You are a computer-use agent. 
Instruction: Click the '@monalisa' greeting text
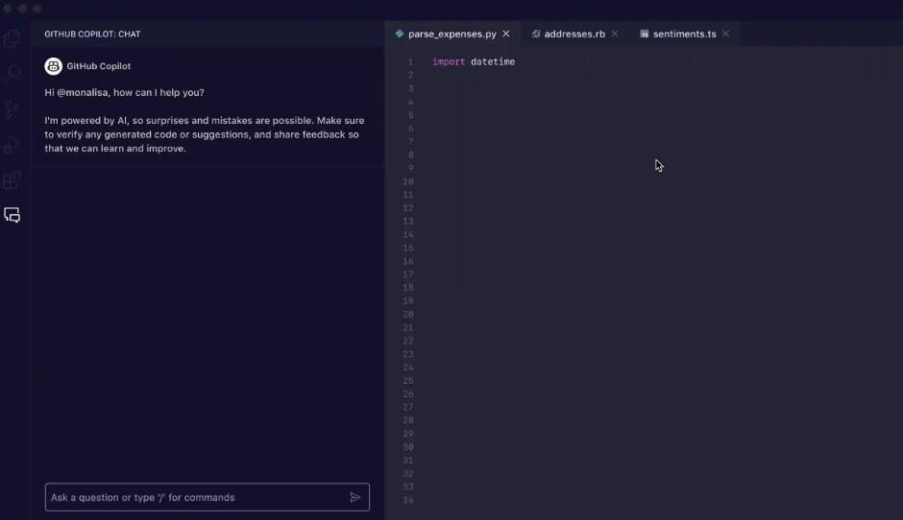83,93
